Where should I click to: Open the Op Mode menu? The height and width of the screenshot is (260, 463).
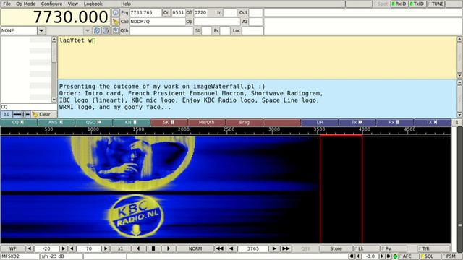click(26, 4)
